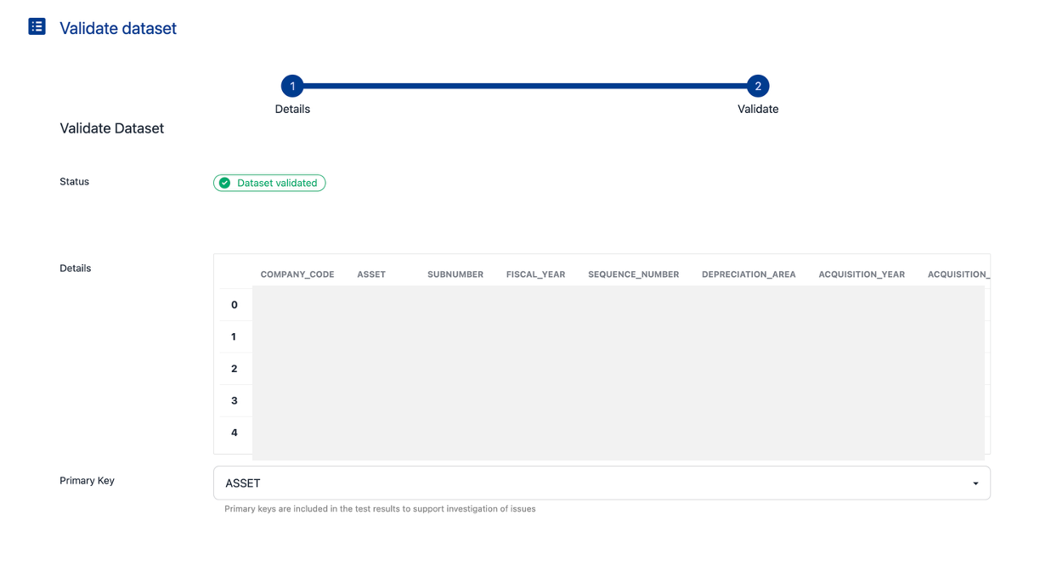Select row index 3 in details table
The width and height of the screenshot is (1040, 571).
[235, 401]
